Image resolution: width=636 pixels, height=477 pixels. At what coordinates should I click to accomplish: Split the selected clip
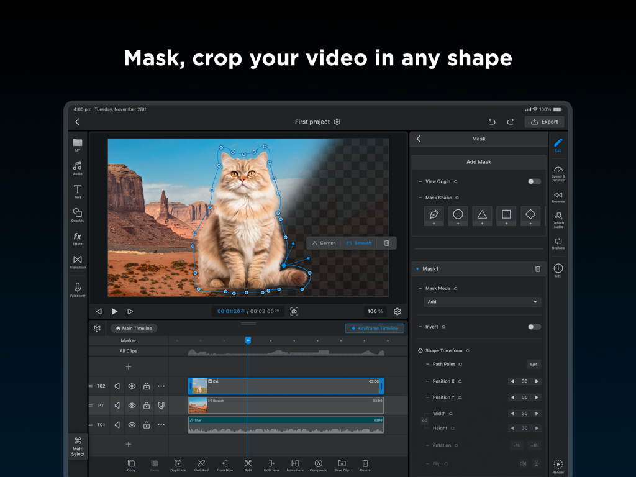coord(248,465)
